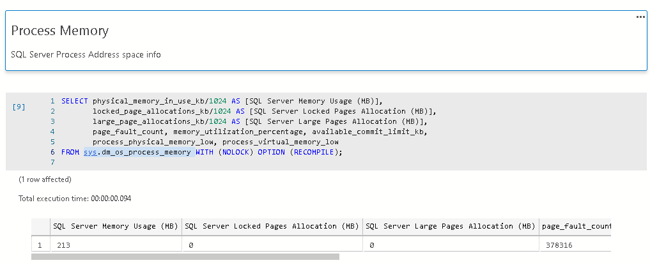This screenshot has height=265, width=650.
Task: Select the page_fault_count column header
Action: click(x=575, y=226)
